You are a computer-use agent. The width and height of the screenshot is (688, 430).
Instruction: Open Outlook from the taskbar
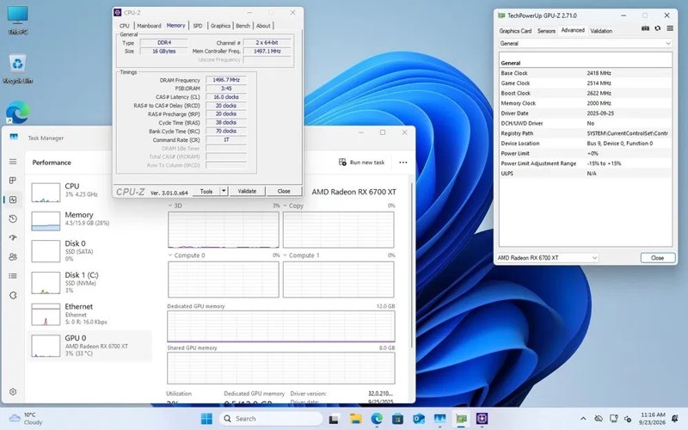coord(419,419)
